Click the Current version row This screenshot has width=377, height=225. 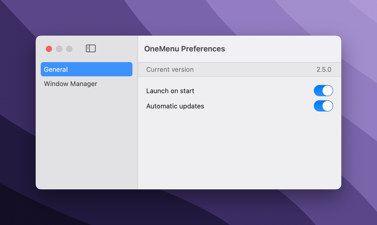tap(239, 69)
